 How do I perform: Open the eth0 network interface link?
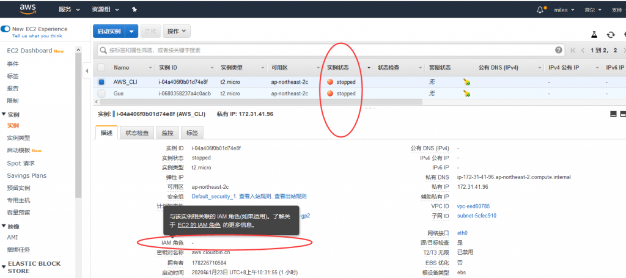pos(462,233)
